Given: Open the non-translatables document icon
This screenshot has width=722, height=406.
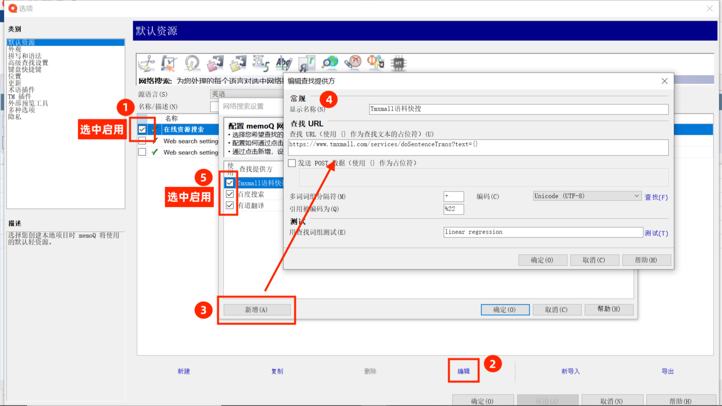Looking at the screenshot, I should click(307, 63).
